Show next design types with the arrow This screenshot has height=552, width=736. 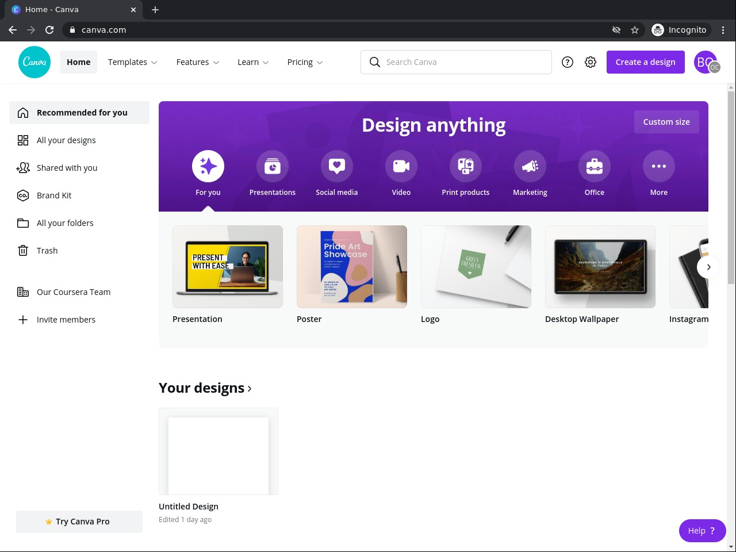click(708, 267)
